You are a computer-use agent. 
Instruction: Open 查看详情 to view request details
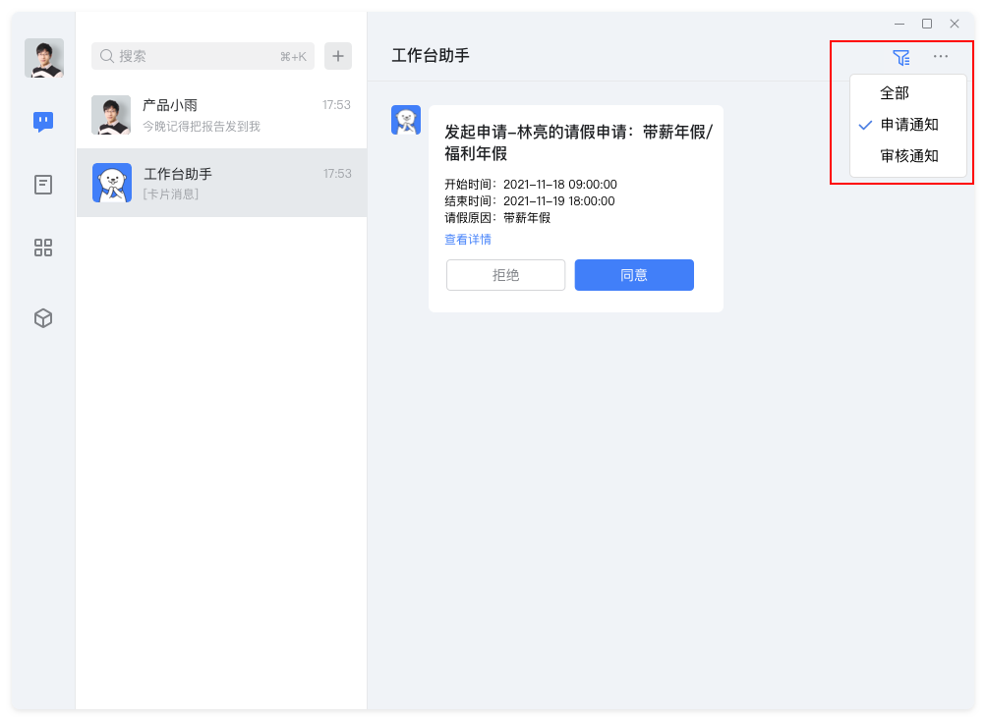(x=467, y=239)
